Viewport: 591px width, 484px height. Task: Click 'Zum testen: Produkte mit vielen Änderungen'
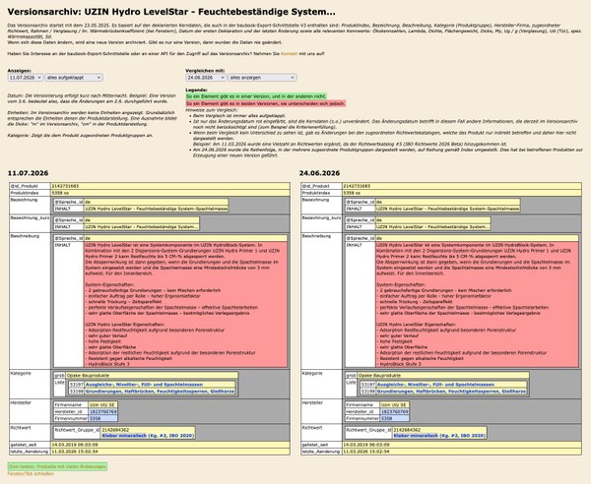(x=57, y=466)
